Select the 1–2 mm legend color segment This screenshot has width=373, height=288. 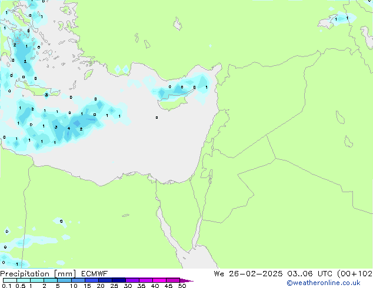[37, 280]
